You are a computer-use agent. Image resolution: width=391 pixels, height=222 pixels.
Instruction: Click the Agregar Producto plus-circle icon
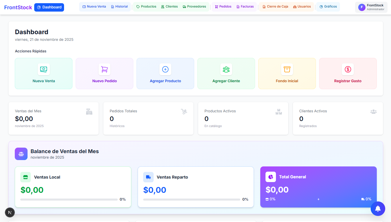click(165, 69)
